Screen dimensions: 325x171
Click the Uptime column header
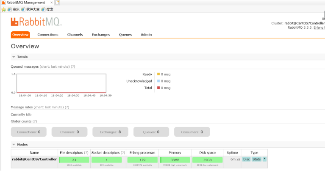(232, 153)
